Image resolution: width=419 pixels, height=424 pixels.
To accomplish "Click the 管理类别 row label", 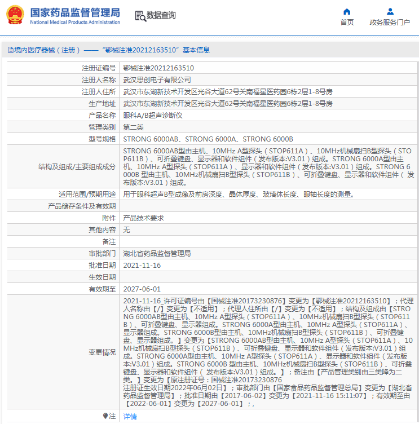I will click(x=102, y=127).
